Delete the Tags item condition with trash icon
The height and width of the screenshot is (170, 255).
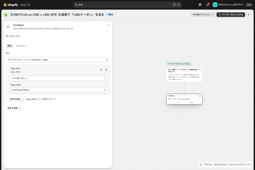point(106,70)
